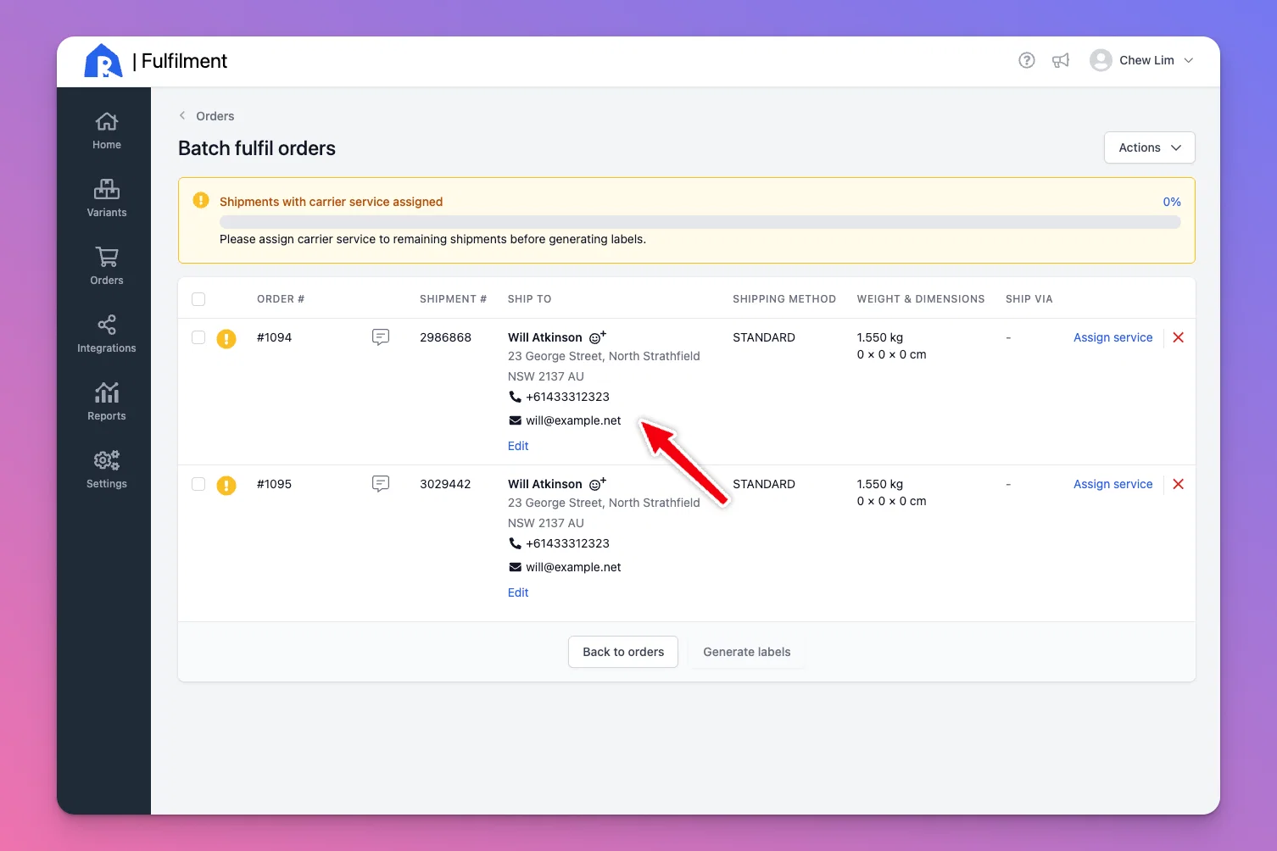Remove order #1095 with the red X
The height and width of the screenshot is (851, 1277).
coord(1178,484)
